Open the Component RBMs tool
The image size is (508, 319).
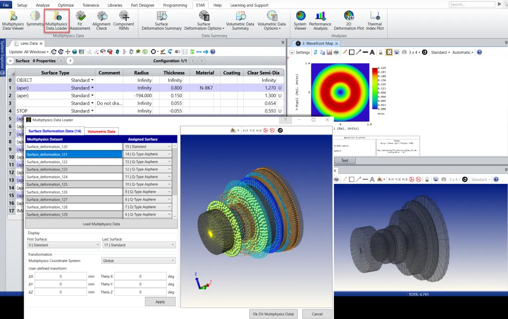pyautogui.click(x=124, y=20)
